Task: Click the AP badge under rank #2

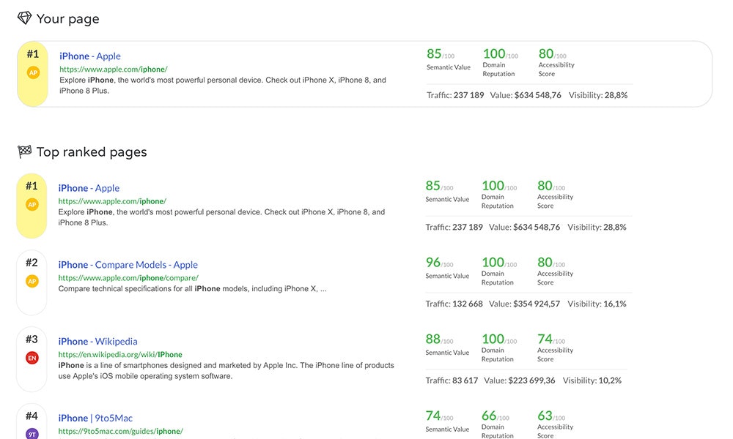Action: [x=32, y=281]
